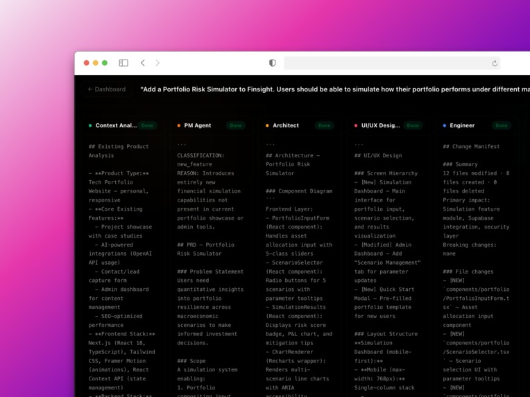Go back with the left chevron
This screenshot has height=397, width=530.
point(143,63)
